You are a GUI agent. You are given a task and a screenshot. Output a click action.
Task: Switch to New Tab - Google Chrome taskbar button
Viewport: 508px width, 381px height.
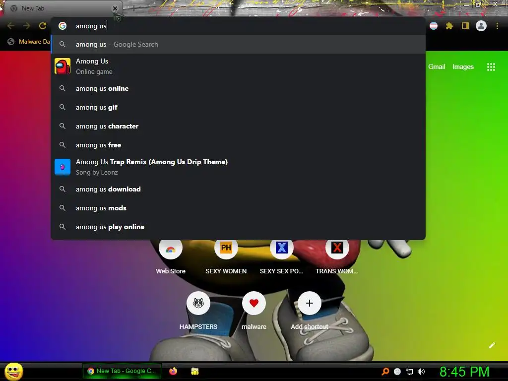[x=122, y=371]
